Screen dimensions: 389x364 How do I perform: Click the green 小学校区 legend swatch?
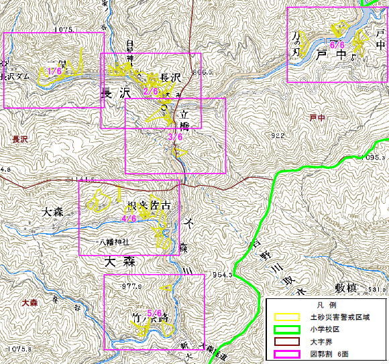(x=287, y=330)
